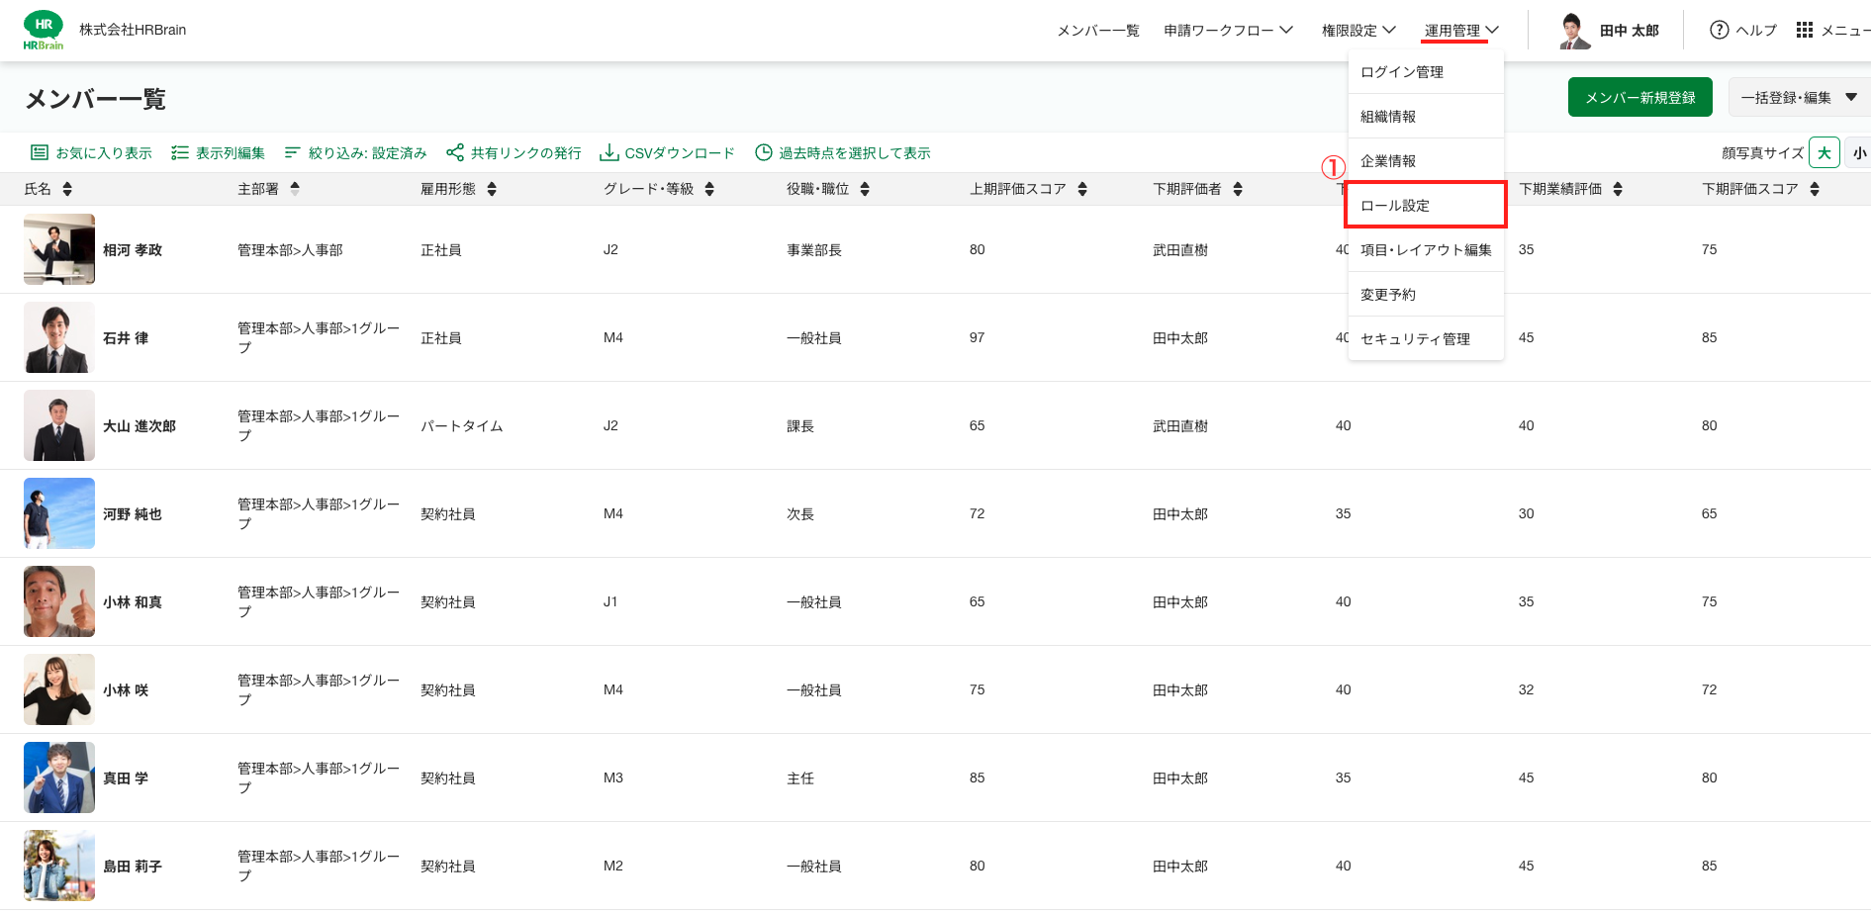The width and height of the screenshot is (1871, 913).
Task: Click the お気に入り表示 list icon
Action: click(x=40, y=152)
